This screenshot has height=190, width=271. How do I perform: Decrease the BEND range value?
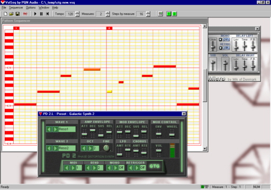[88, 168]
